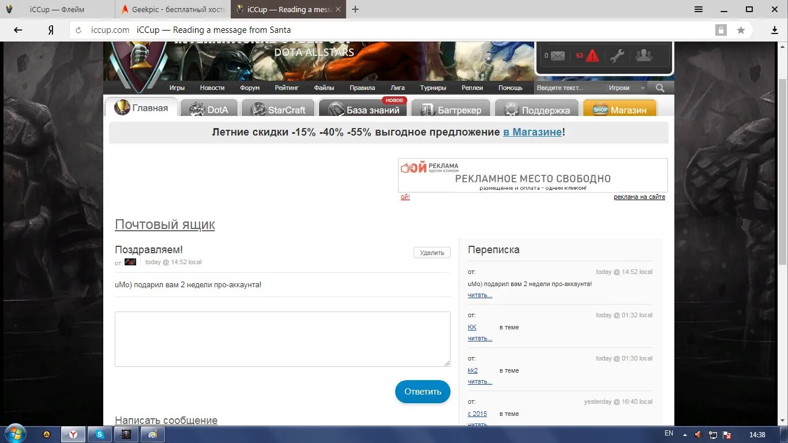Close the iCCup Reading a message tab

click(x=337, y=9)
